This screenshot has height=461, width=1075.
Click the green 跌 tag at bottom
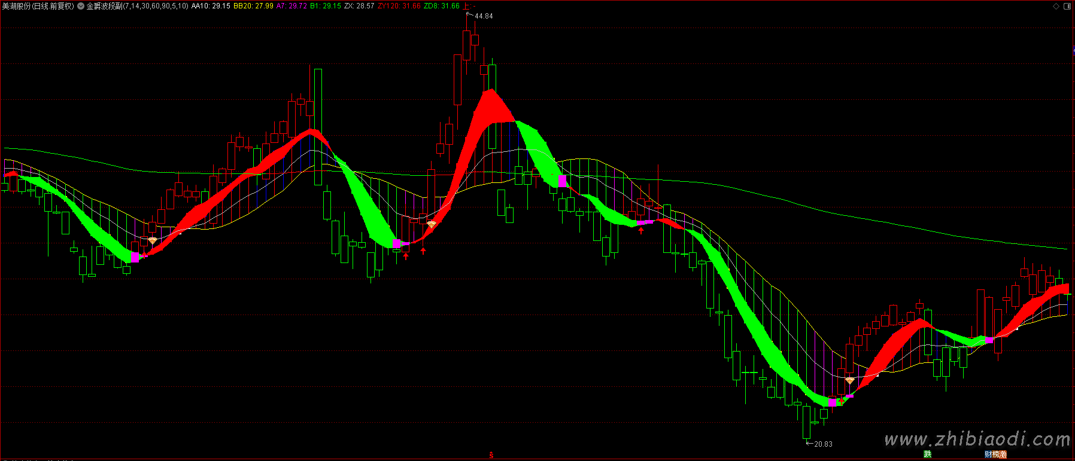(928, 454)
